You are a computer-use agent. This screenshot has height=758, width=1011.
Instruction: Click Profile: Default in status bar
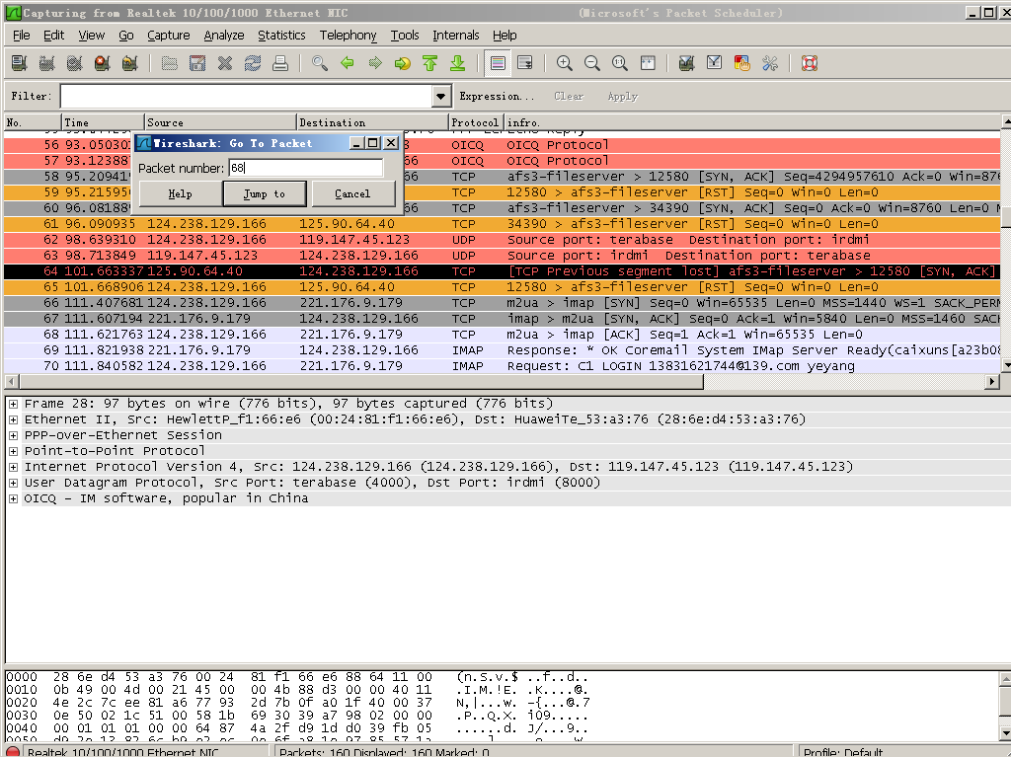click(x=843, y=752)
